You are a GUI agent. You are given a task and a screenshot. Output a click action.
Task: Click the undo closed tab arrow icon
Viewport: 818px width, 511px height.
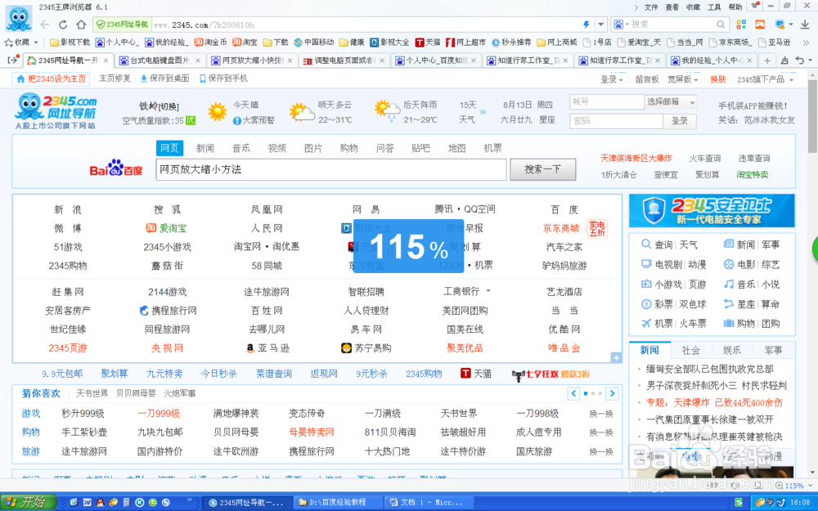[800, 61]
